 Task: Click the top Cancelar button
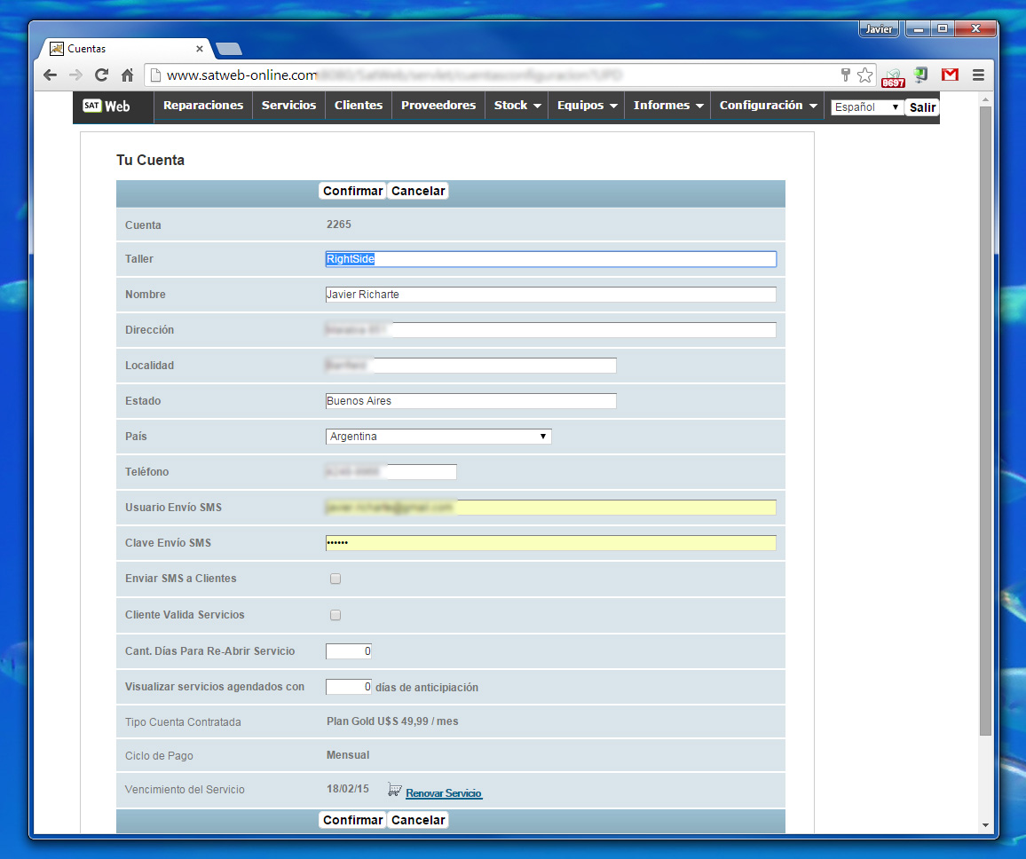click(x=417, y=191)
